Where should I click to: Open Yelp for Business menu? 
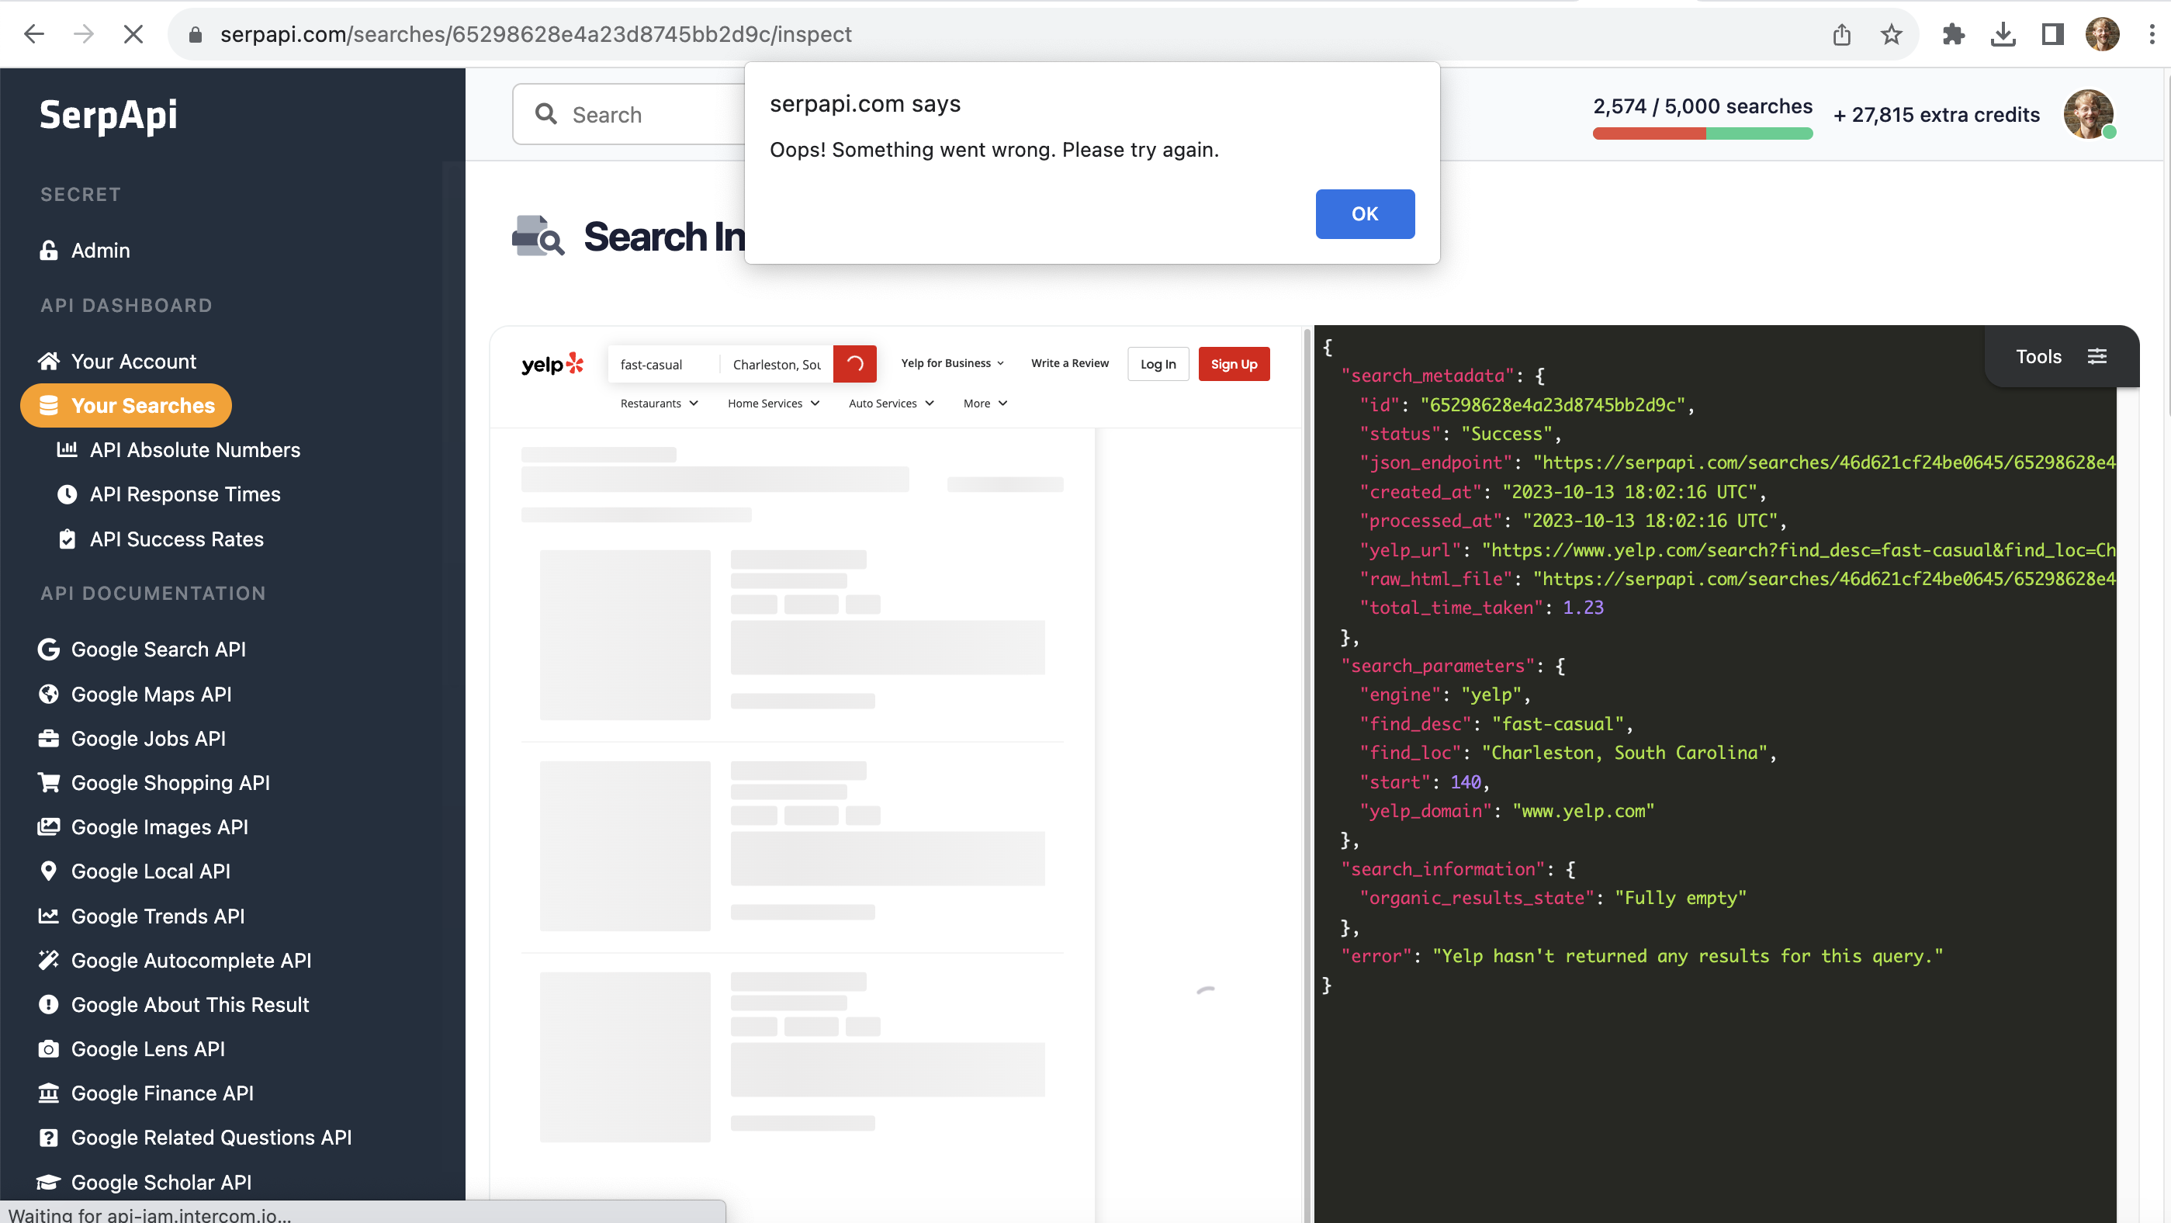coord(951,362)
